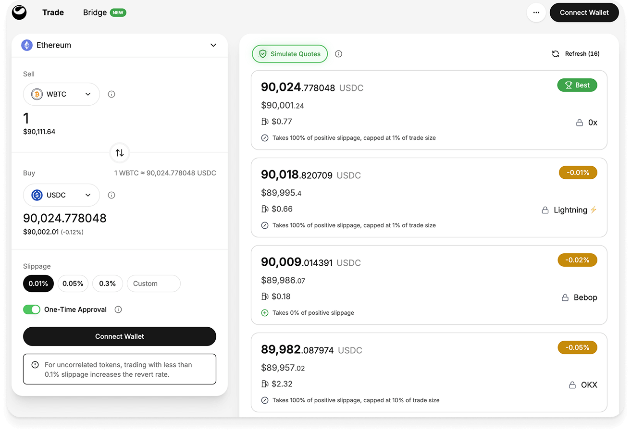Click the -0.05% badge on OKX quote
Viewport: 631px width, 433px height.
[x=578, y=347]
